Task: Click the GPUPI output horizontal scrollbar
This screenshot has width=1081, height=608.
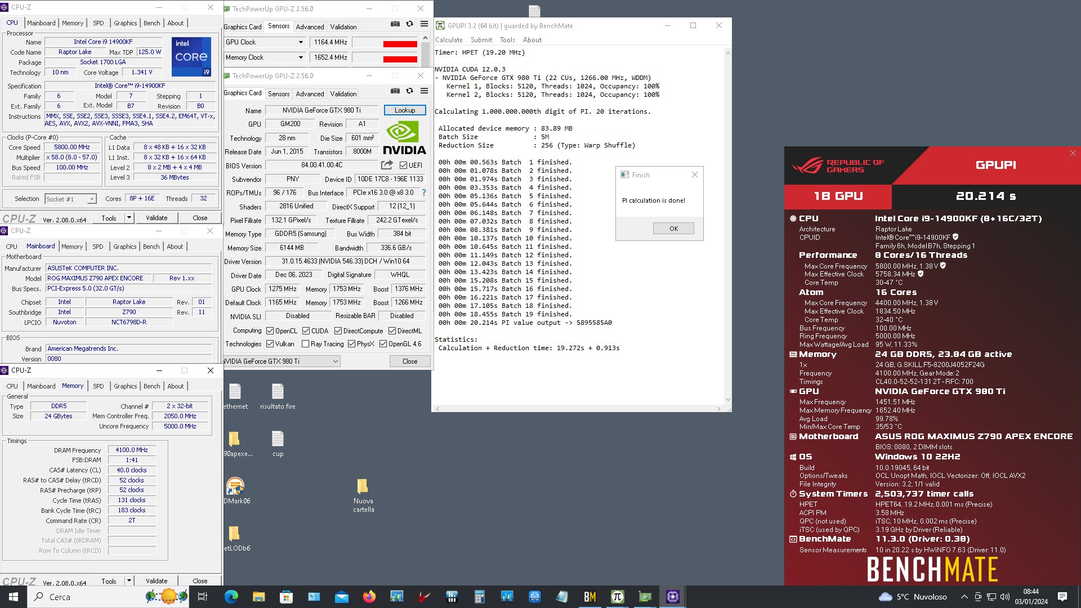Action: click(x=578, y=409)
